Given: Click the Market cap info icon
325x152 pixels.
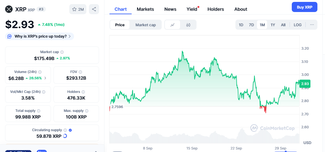Looking at the screenshot, I should (62, 52).
